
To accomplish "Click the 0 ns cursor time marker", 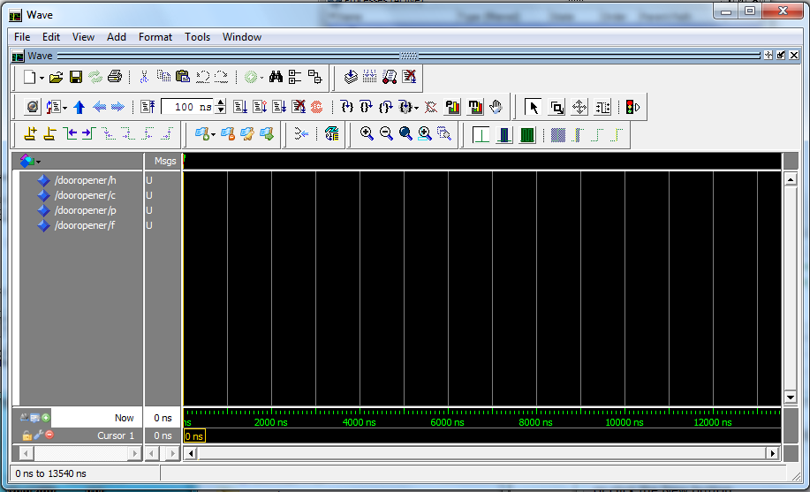I will point(194,436).
